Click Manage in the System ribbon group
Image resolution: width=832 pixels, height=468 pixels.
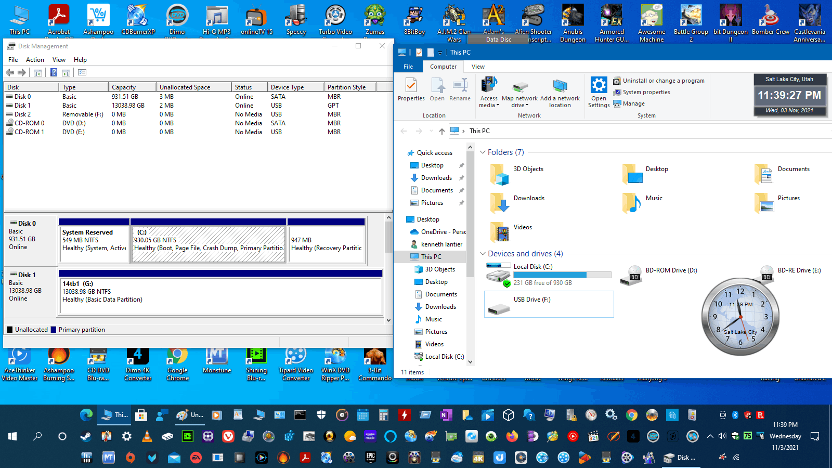629,103
